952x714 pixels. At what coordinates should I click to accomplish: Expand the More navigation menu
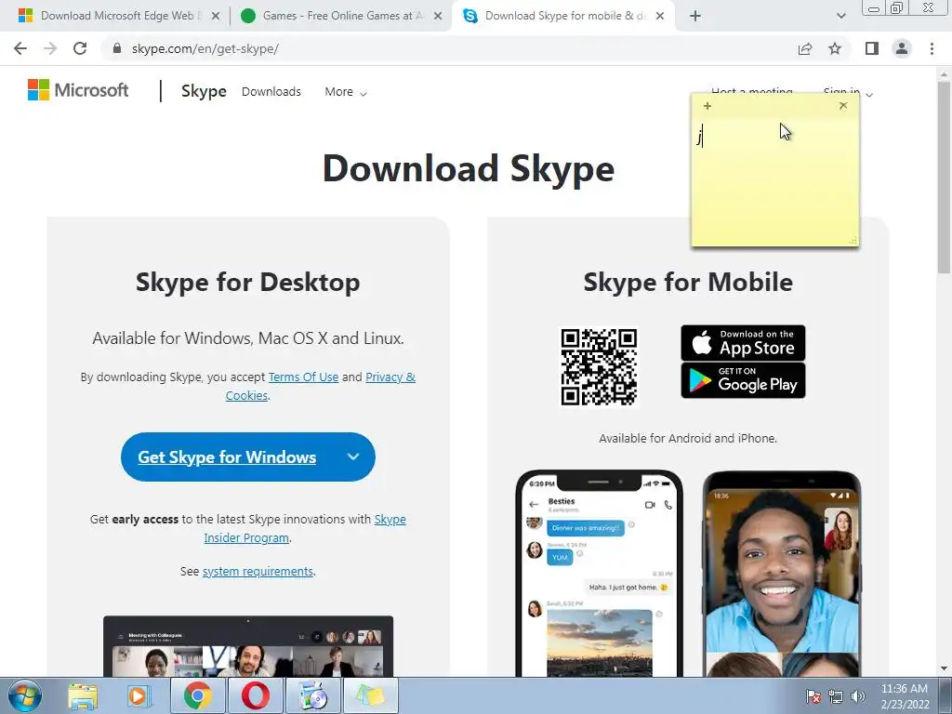click(x=346, y=92)
